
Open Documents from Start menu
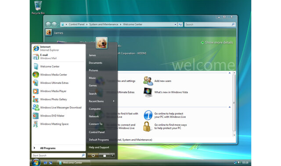pyautogui.click(x=96, y=63)
